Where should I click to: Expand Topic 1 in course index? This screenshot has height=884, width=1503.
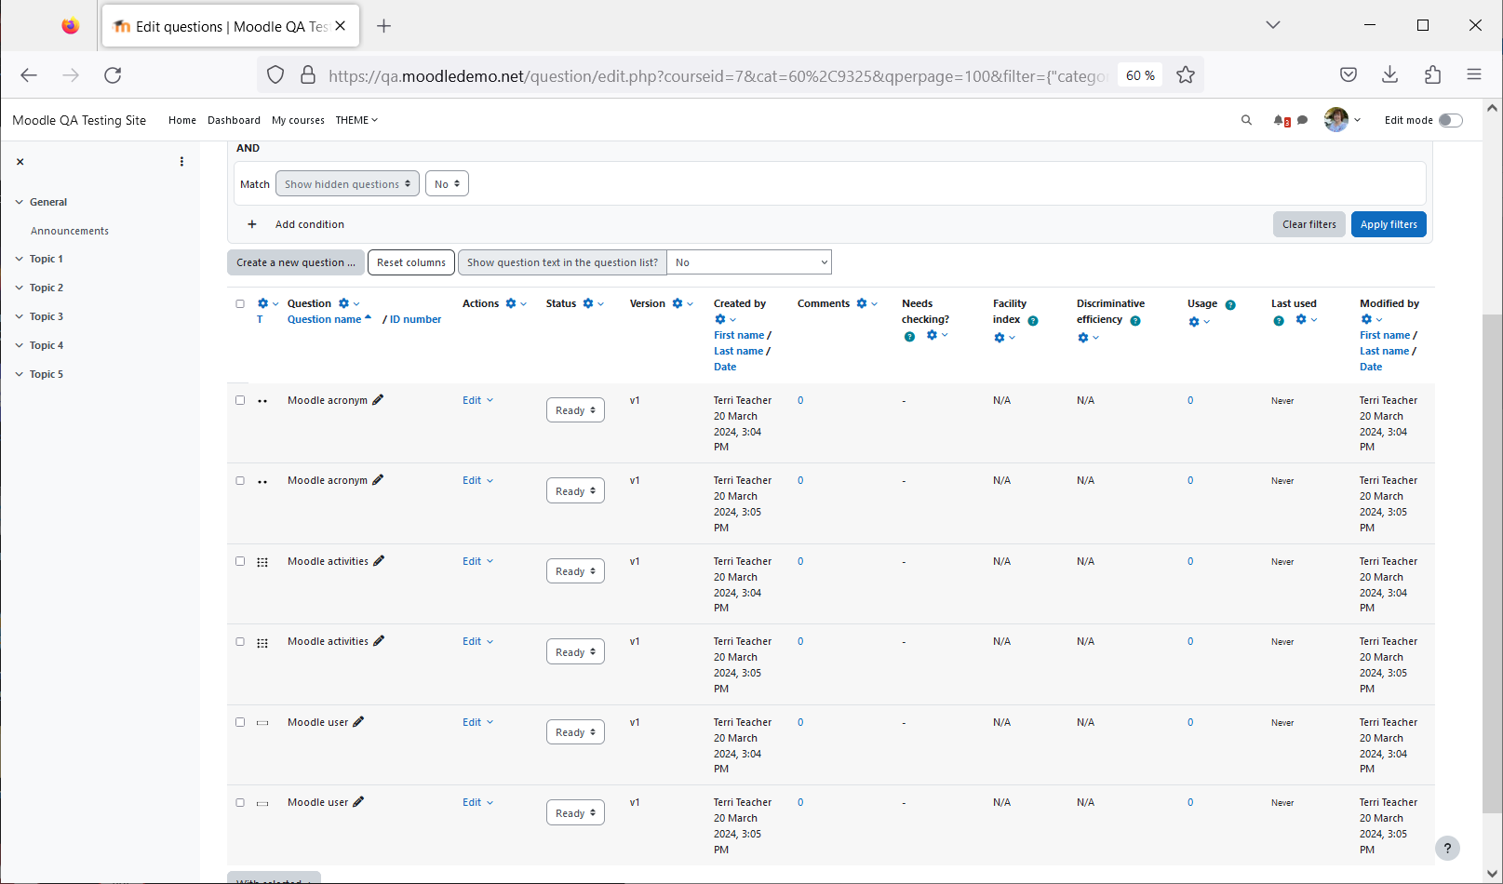tap(19, 260)
